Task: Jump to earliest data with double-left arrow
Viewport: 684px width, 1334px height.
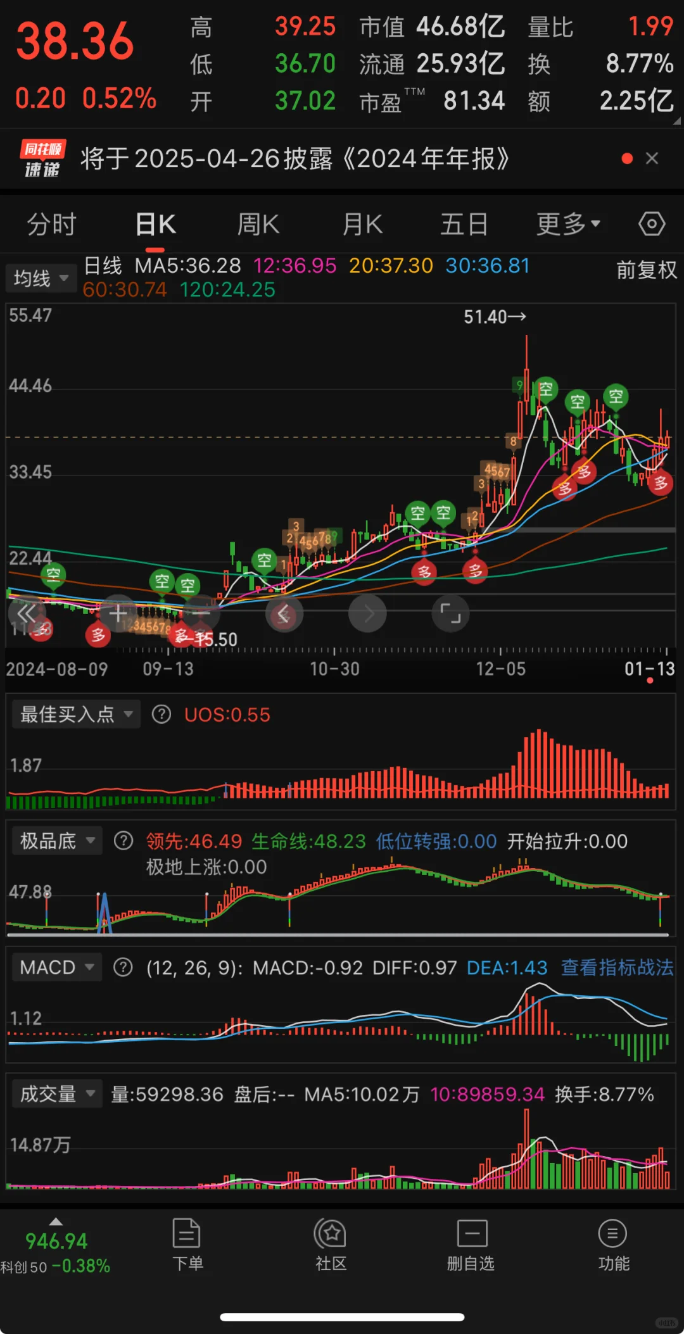Action: tap(27, 614)
